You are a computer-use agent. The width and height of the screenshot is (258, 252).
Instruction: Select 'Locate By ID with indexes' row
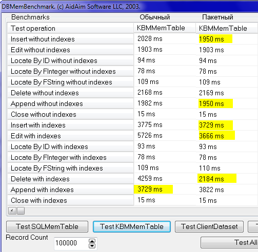tap(70, 146)
